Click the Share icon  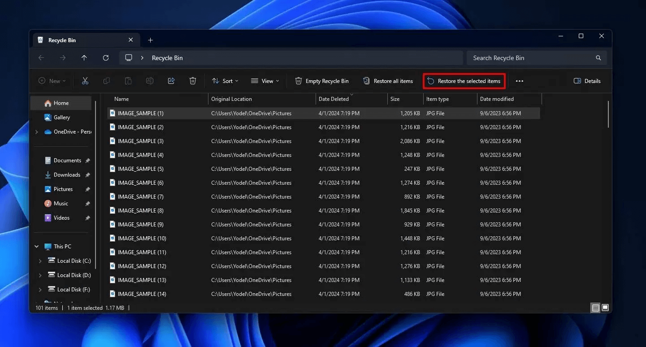171,81
